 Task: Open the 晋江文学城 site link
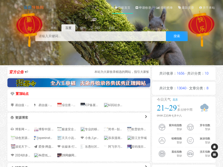[137, 138]
